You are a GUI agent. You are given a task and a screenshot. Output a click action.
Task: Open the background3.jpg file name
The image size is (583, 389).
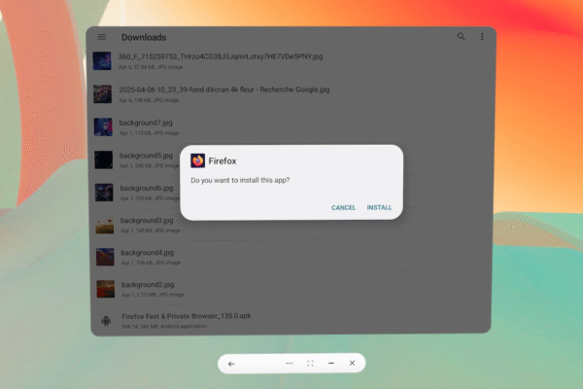[147, 221]
